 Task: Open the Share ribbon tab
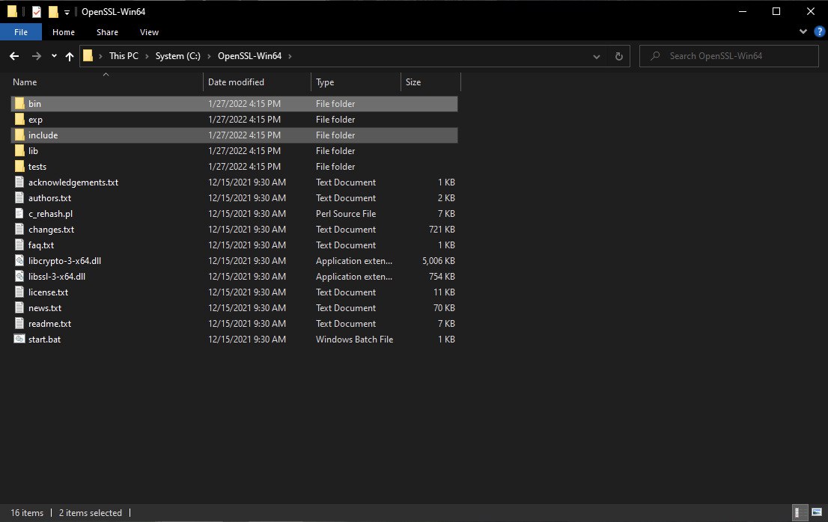point(107,32)
